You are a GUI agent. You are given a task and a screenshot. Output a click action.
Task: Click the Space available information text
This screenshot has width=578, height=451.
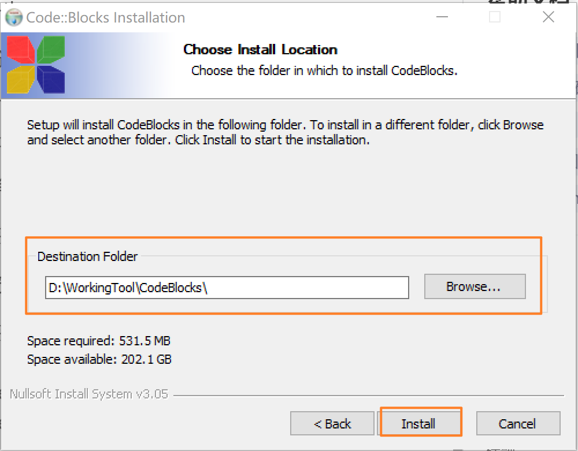click(x=99, y=359)
